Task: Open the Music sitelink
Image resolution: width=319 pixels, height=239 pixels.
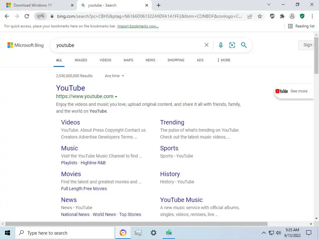Action: [69, 148]
